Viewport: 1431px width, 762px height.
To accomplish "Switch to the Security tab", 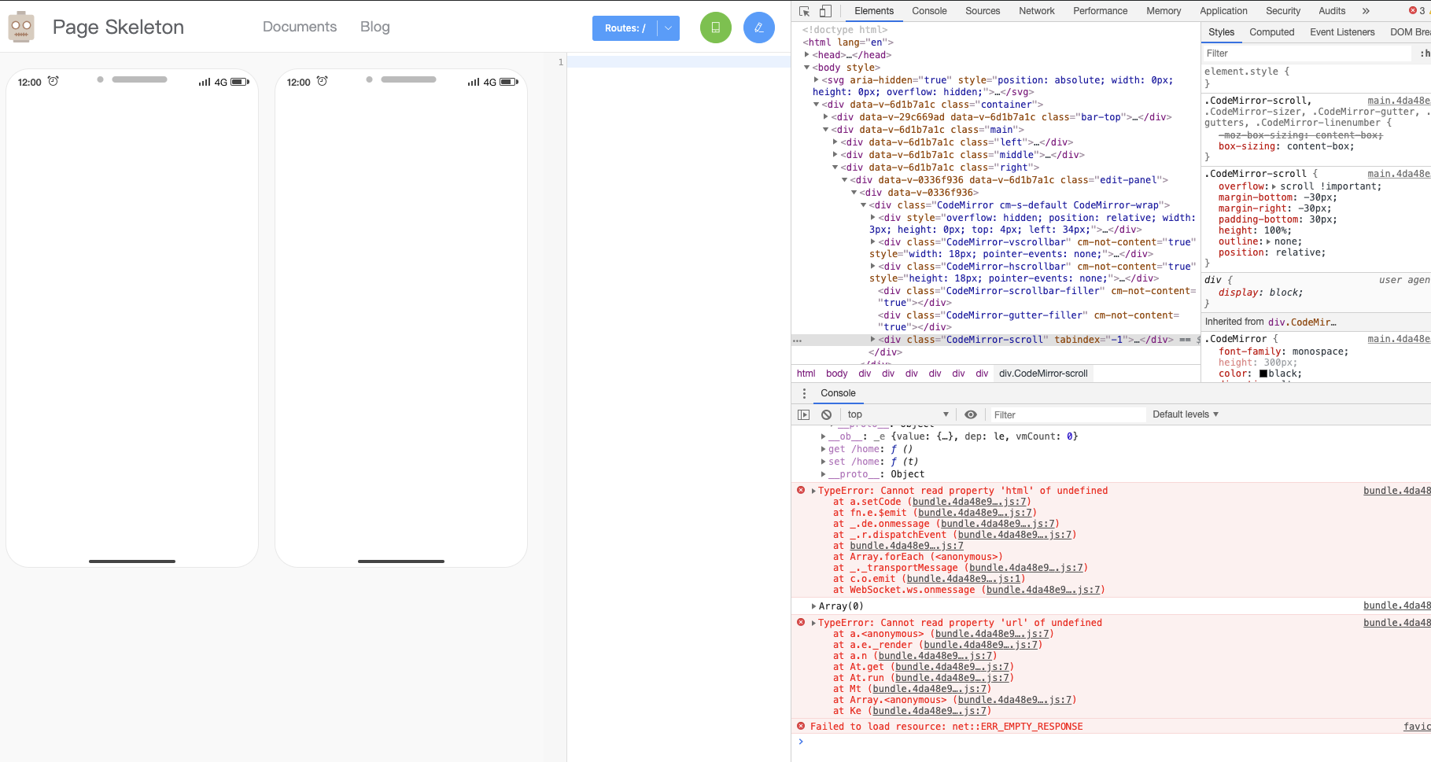I will tap(1283, 11).
